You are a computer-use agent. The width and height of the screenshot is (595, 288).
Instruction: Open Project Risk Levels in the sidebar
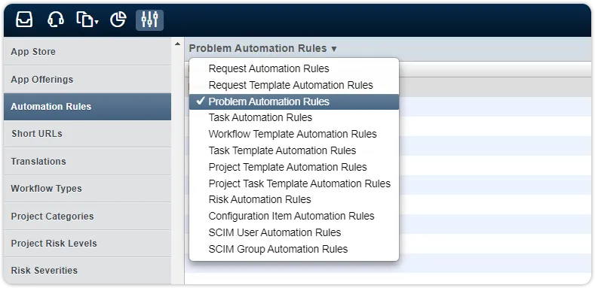[87, 244]
